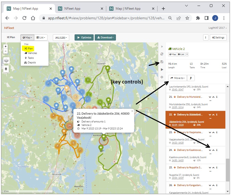The height and width of the screenshot is (196, 231).
Task: Click the Vehicle 2 heading
Action: coord(177,49)
